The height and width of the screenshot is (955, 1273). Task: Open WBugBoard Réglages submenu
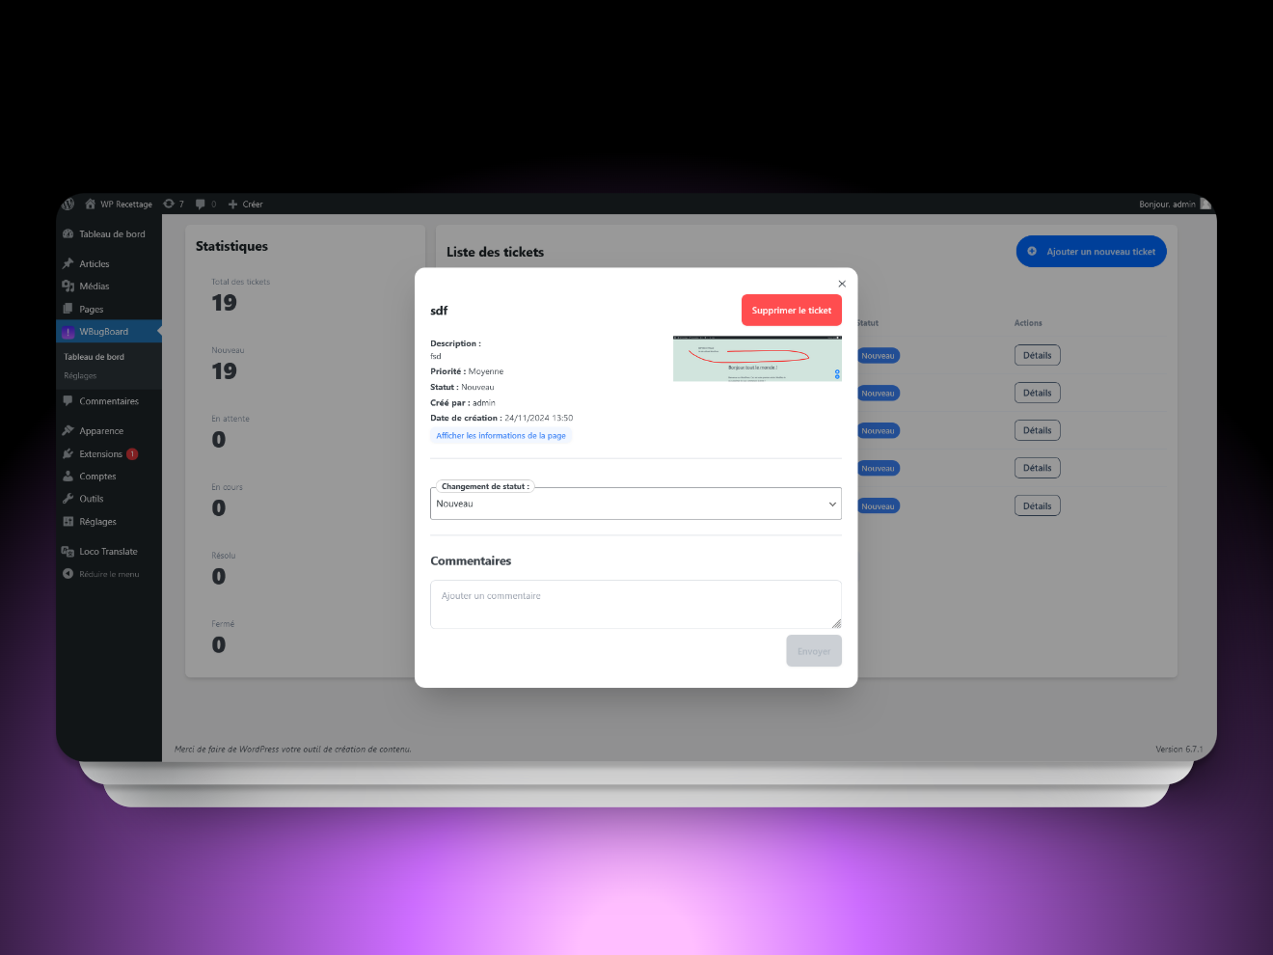[80, 376]
